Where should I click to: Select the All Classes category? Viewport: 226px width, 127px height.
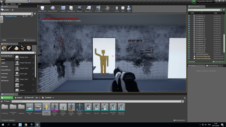click(5, 81)
